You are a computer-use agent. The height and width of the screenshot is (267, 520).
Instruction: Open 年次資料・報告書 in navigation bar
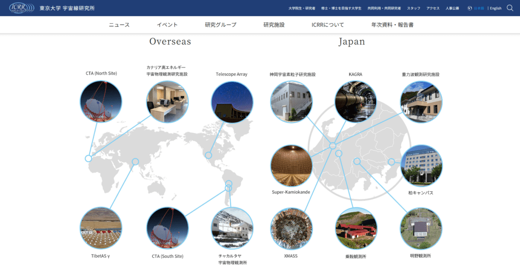(x=392, y=25)
